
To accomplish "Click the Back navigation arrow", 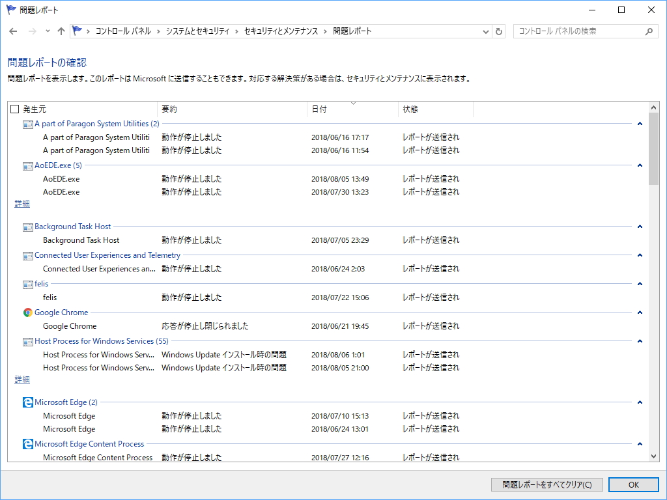I will 13,31.
